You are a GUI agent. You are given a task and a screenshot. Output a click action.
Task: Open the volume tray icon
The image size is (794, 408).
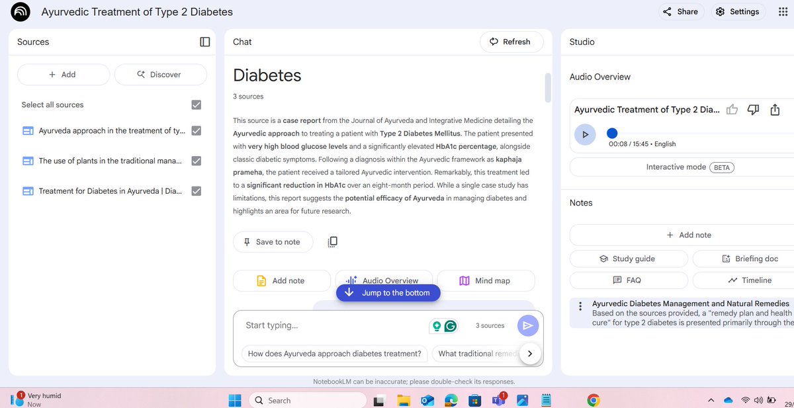pos(758,400)
